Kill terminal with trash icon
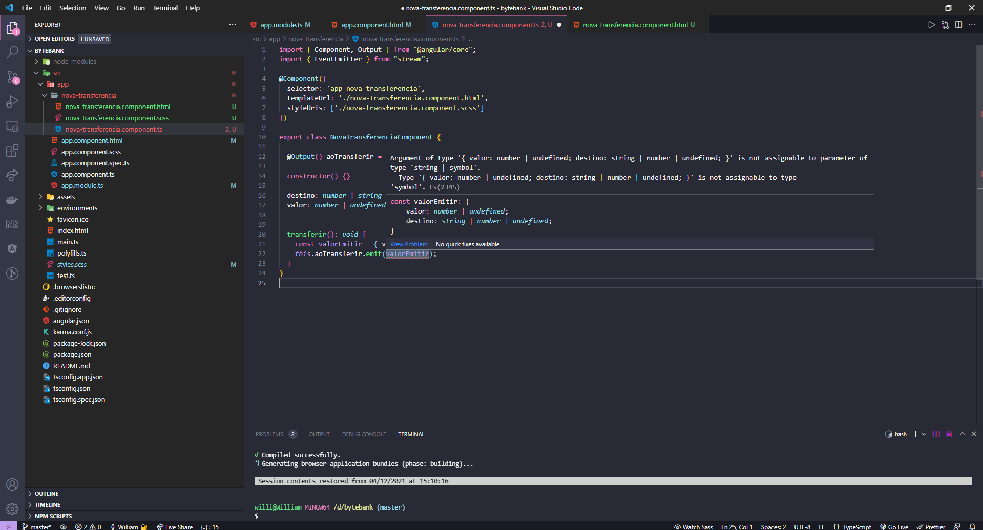Screen dimensions: 983x530 (x=949, y=434)
